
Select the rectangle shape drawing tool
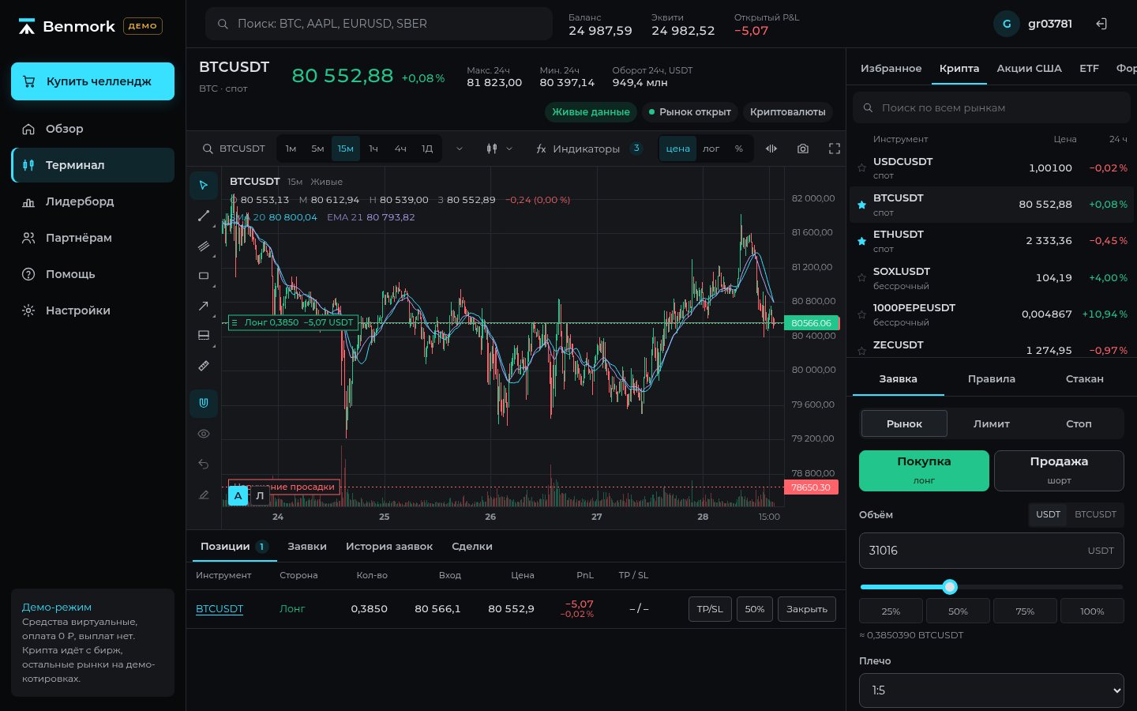click(x=204, y=276)
